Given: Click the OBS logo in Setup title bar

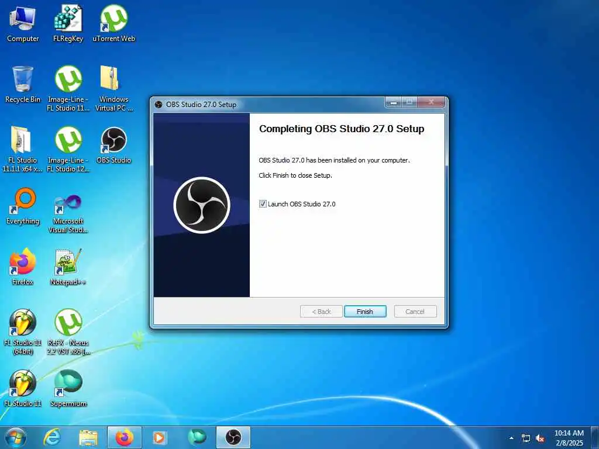Looking at the screenshot, I should coord(159,105).
